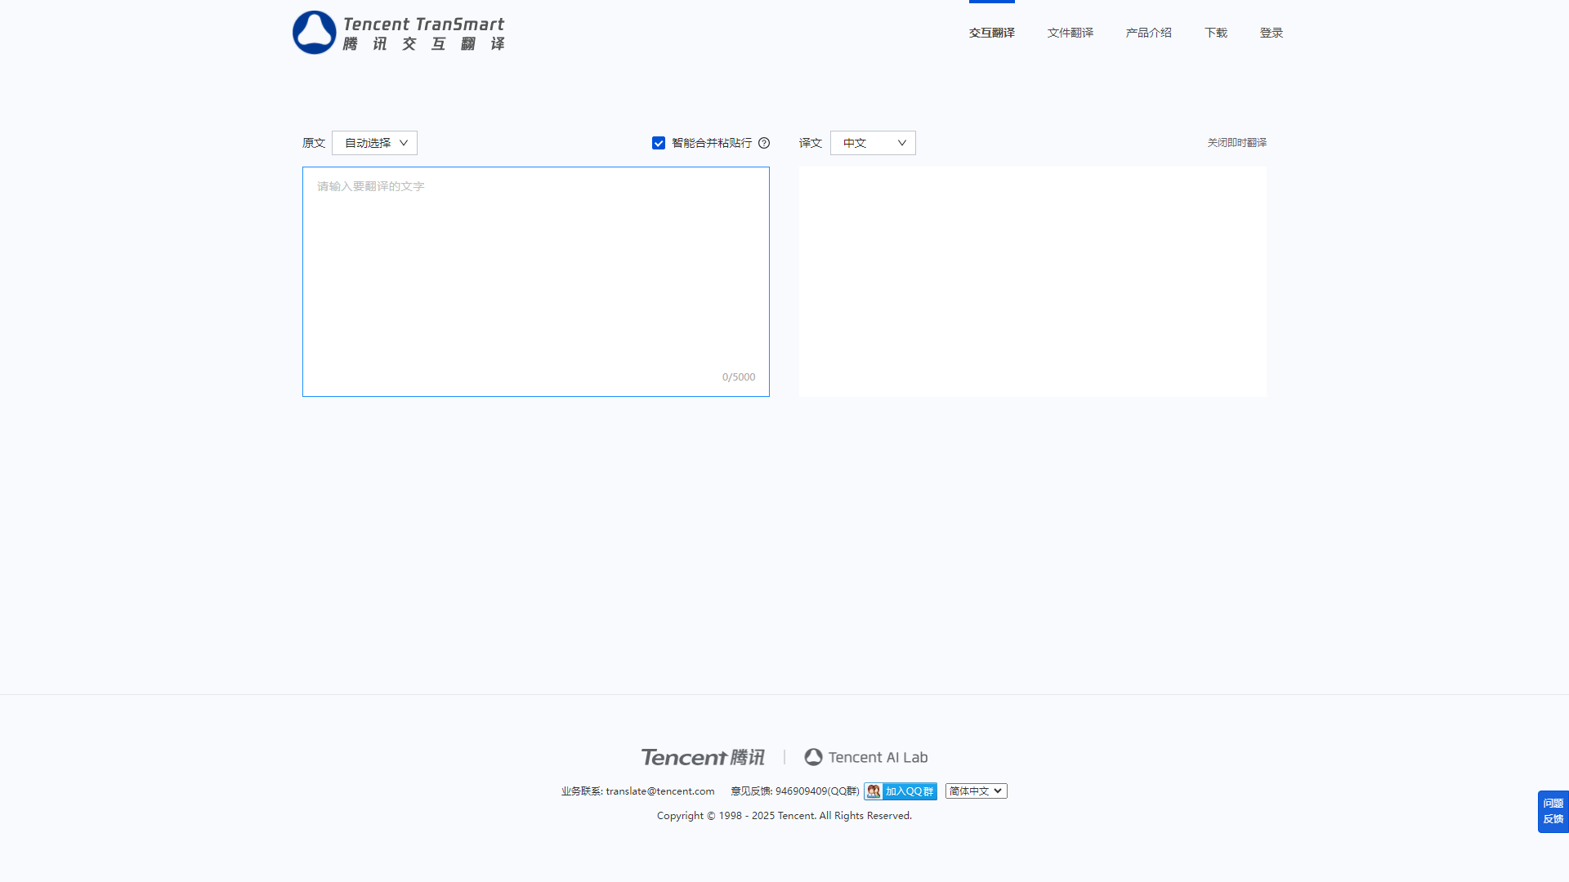1569x882 pixels.
Task: Toggle the 智能合并粘贴行 checkbox
Action: click(x=659, y=143)
